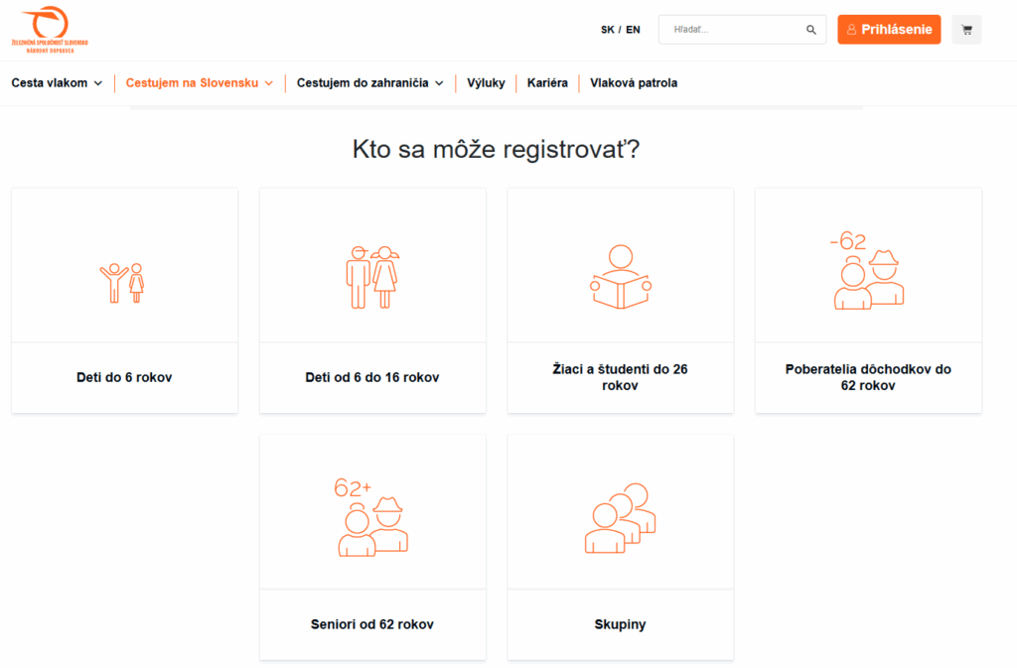Open the Seniori od 62 rokov label
The height and width of the screenshot is (668, 1017).
pos(372,624)
